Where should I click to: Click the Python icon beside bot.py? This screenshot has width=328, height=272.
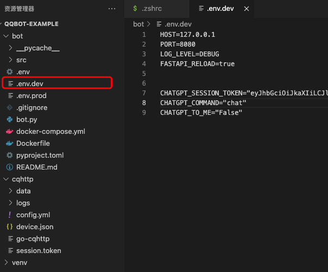9,119
